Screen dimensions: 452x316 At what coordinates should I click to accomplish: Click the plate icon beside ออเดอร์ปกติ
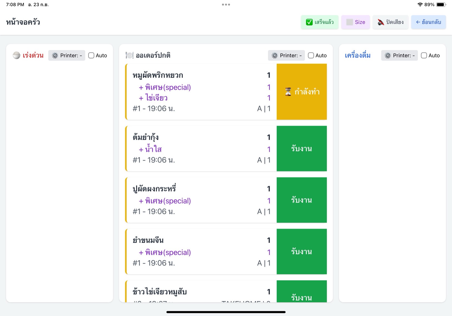click(129, 55)
